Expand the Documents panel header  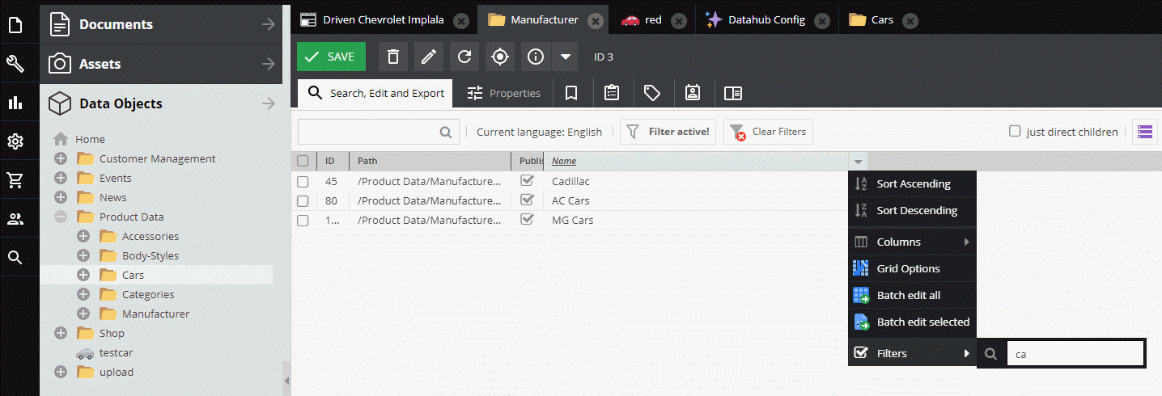[x=161, y=25]
